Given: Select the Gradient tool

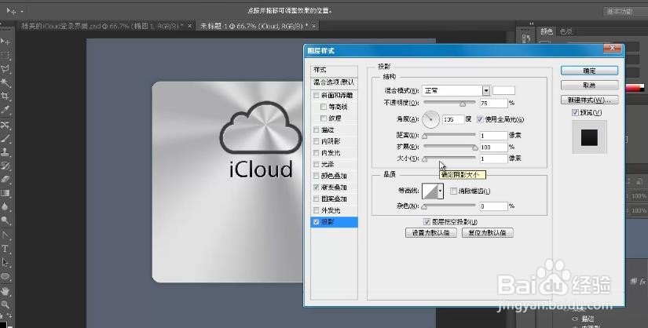Looking at the screenshot, I should [x=5, y=193].
